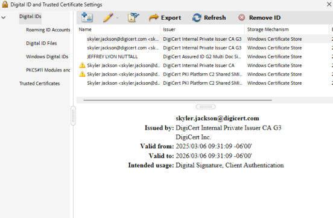Click second warning icon on C2 Shared SMI row
This screenshot has height=218, width=333.
[x=82, y=74]
